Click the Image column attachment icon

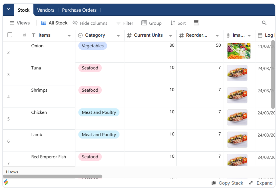(x=228, y=35)
